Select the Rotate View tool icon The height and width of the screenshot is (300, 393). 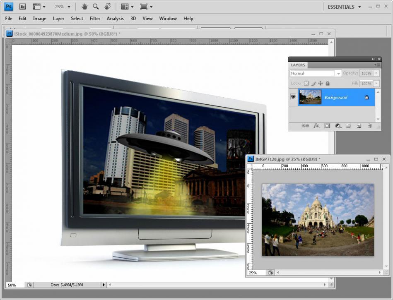(x=108, y=7)
